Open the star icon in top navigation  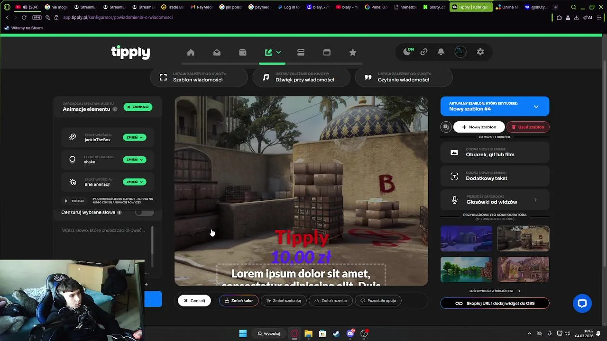pyautogui.click(x=352, y=53)
